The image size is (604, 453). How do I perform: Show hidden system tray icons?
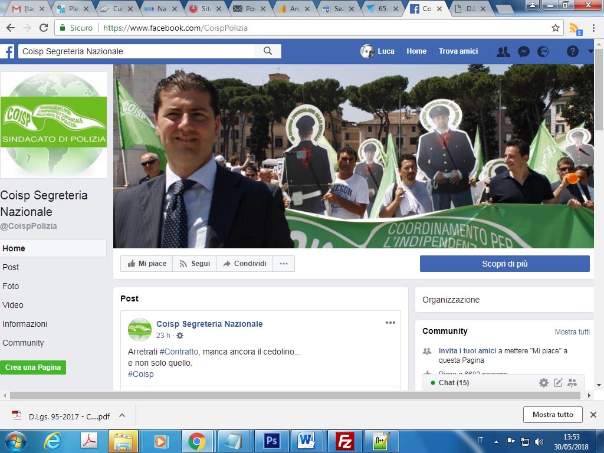(496, 442)
